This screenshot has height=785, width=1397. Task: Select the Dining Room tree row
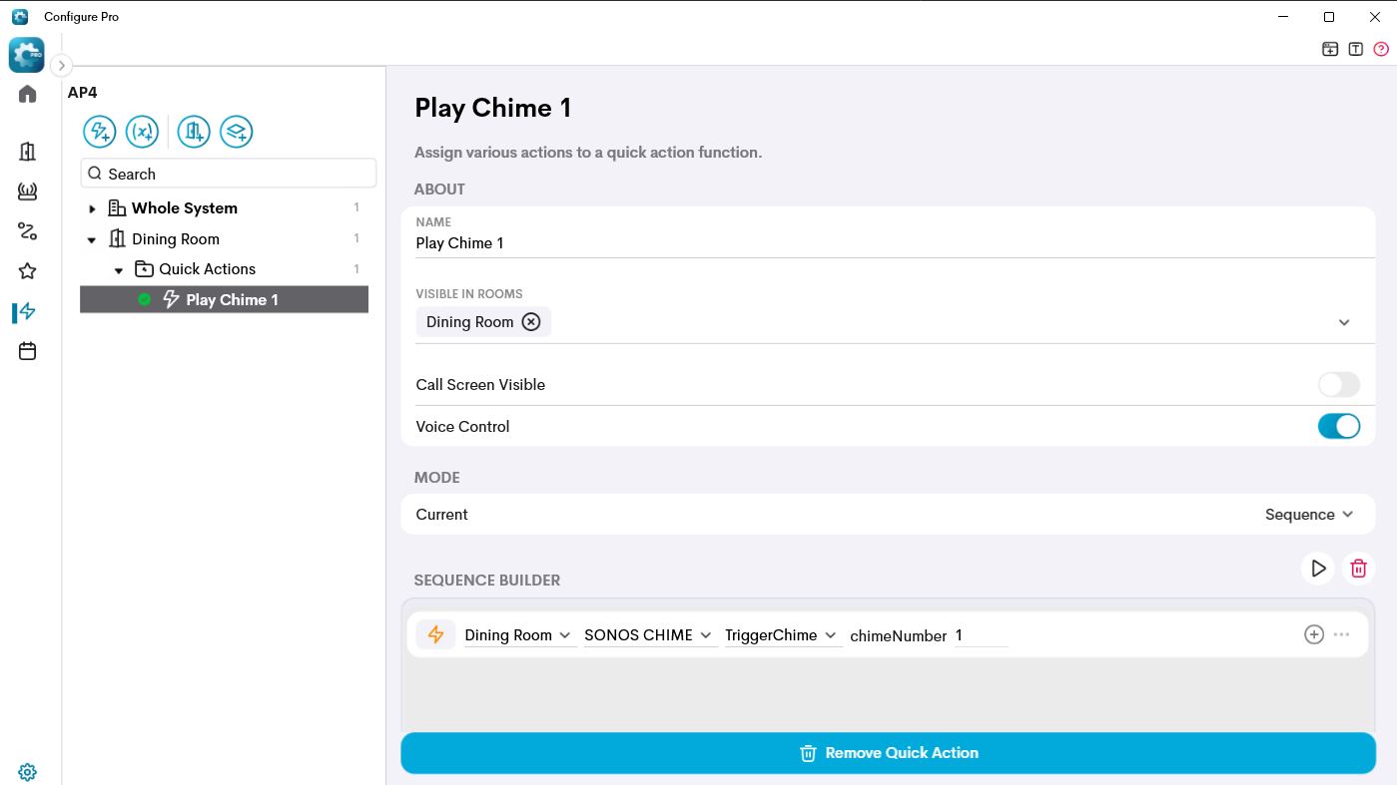pyautogui.click(x=225, y=239)
